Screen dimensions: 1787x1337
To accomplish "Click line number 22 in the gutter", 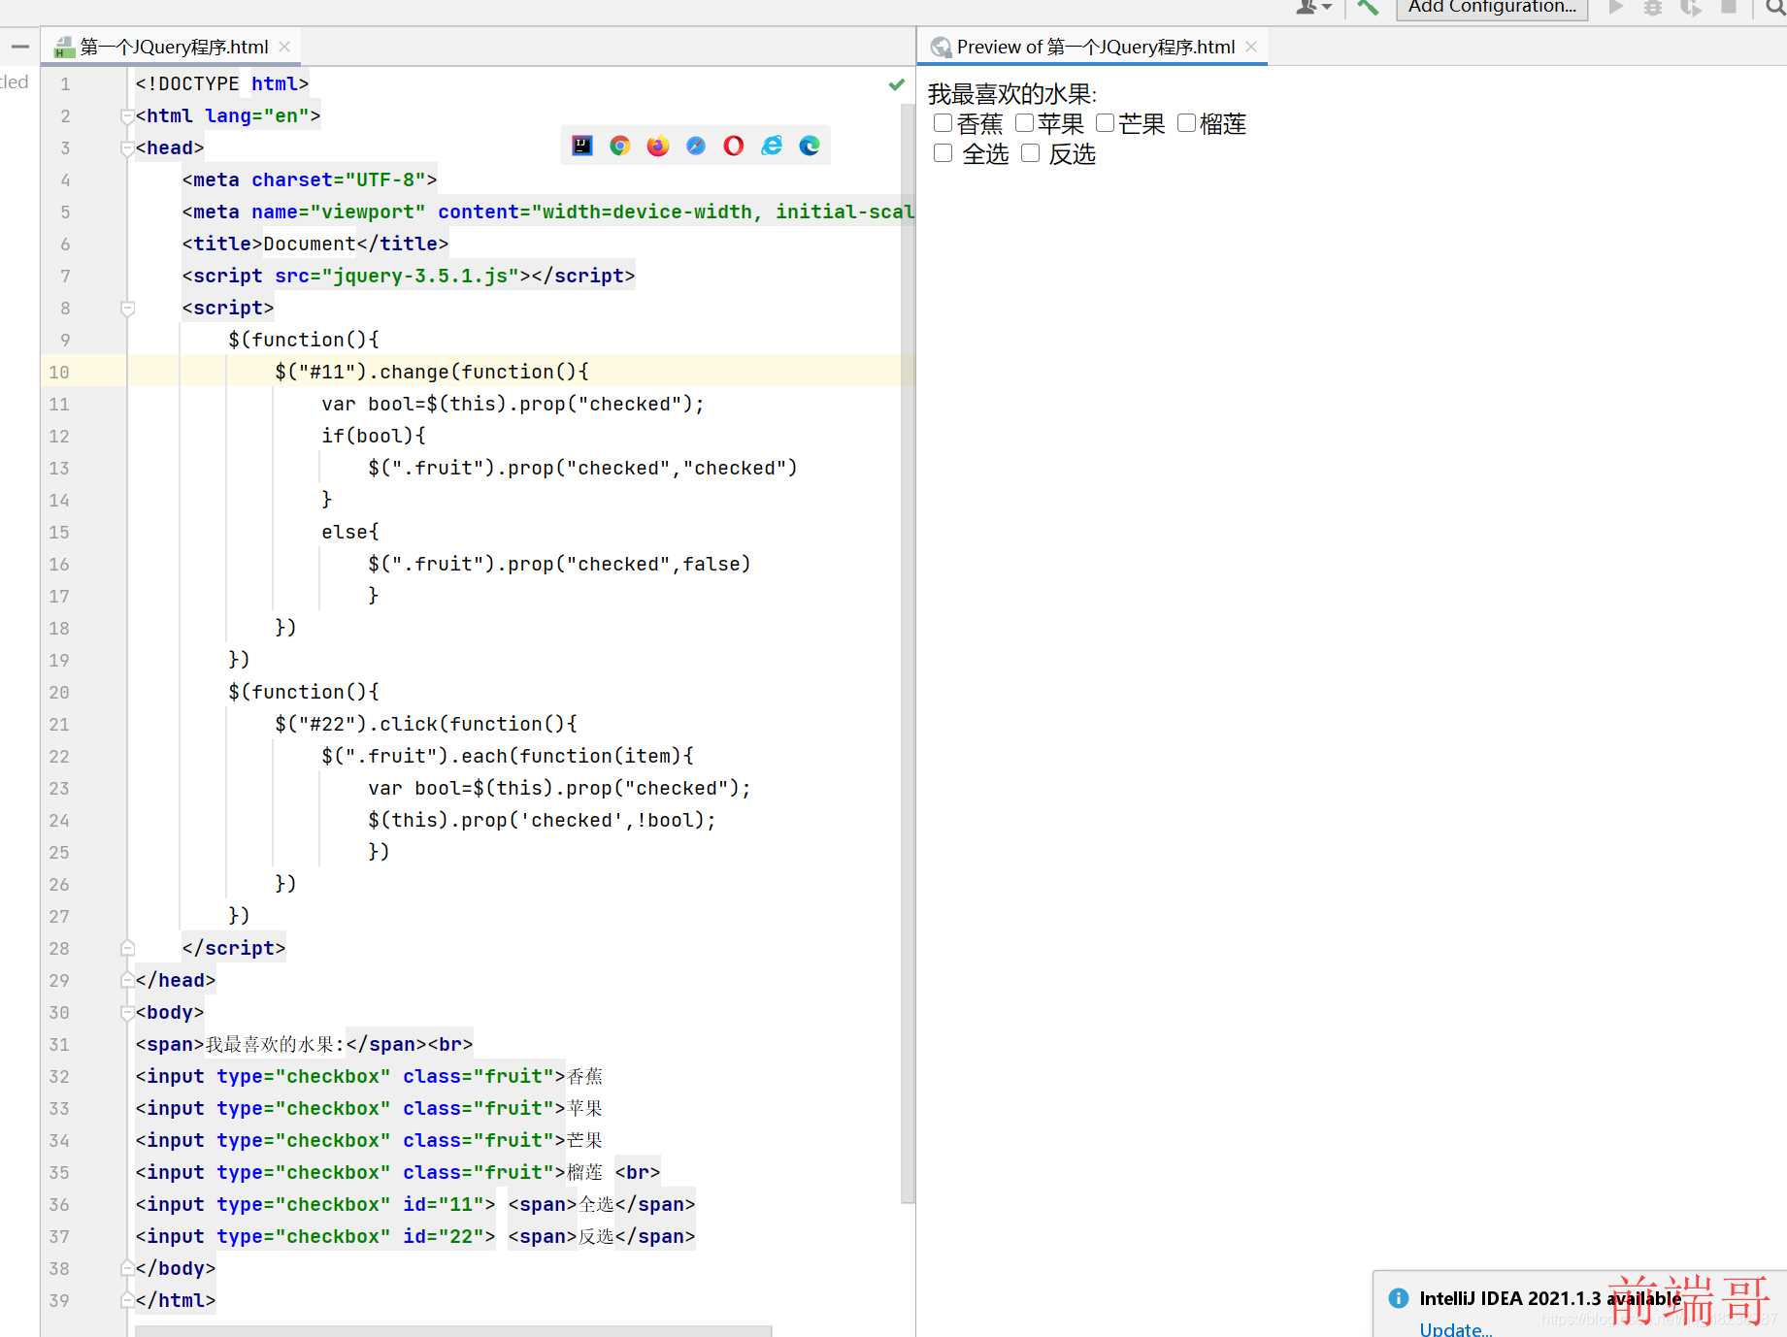I will 59,756.
